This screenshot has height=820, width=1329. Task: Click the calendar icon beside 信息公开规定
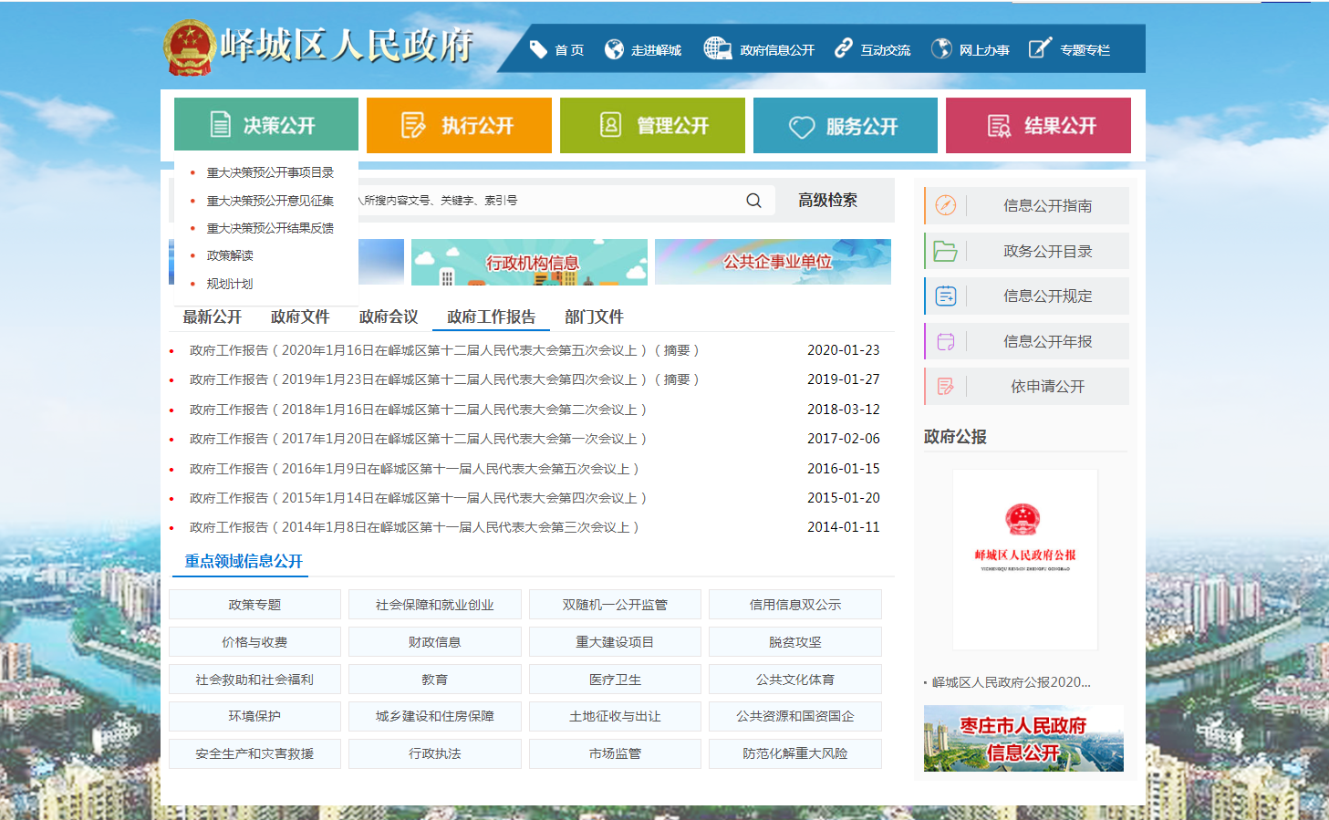tap(946, 296)
